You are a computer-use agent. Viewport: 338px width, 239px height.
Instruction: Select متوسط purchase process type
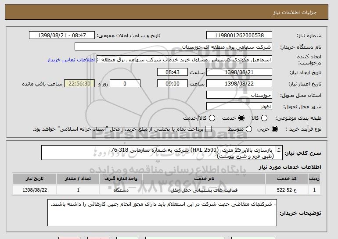point(249,129)
